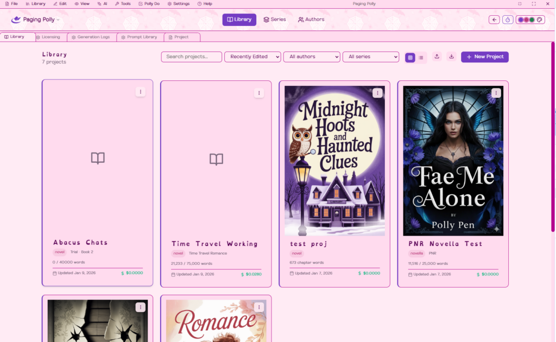Open the PNR Novella Test project title
The image size is (556, 342).
tap(445, 244)
